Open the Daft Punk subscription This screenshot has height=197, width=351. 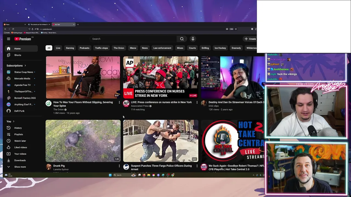(21, 111)
